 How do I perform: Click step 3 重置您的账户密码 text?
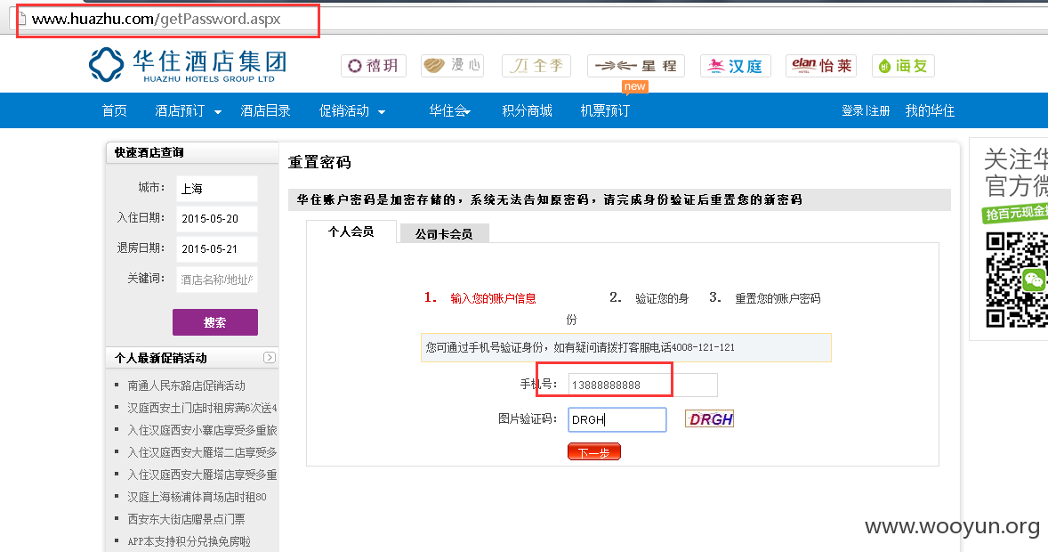tap(778, 298)
